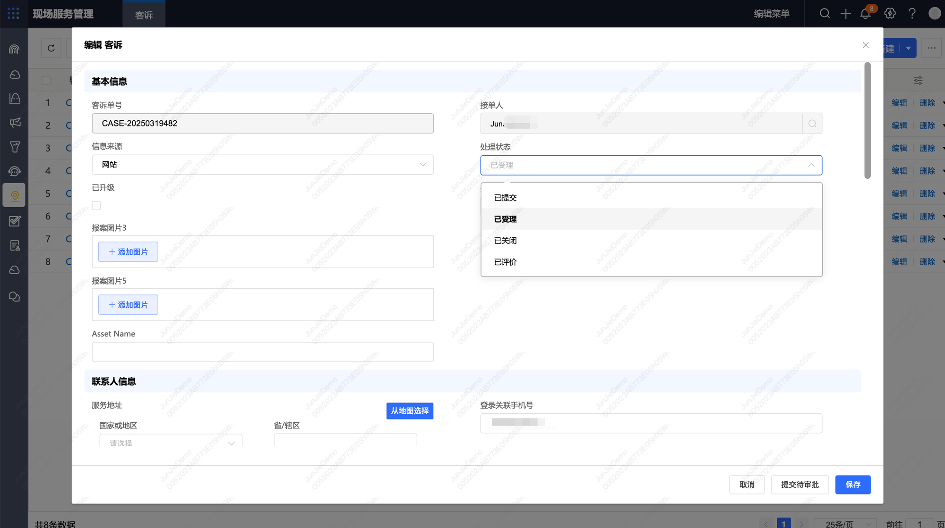
Task: Open settings gear in top bar
Action: click(x=890, y=14)
